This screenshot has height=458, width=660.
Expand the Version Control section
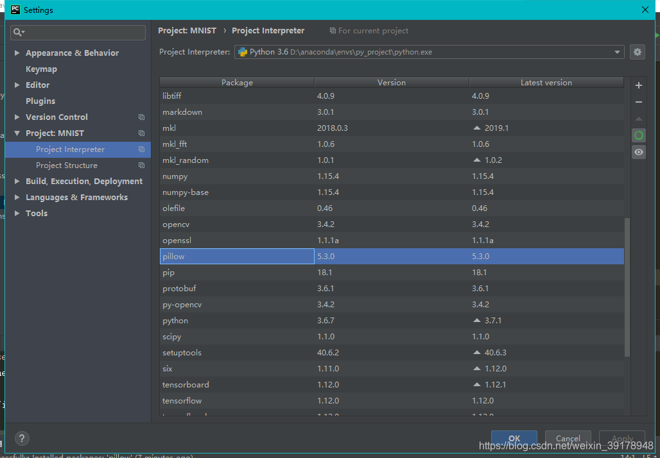point(17,117)
